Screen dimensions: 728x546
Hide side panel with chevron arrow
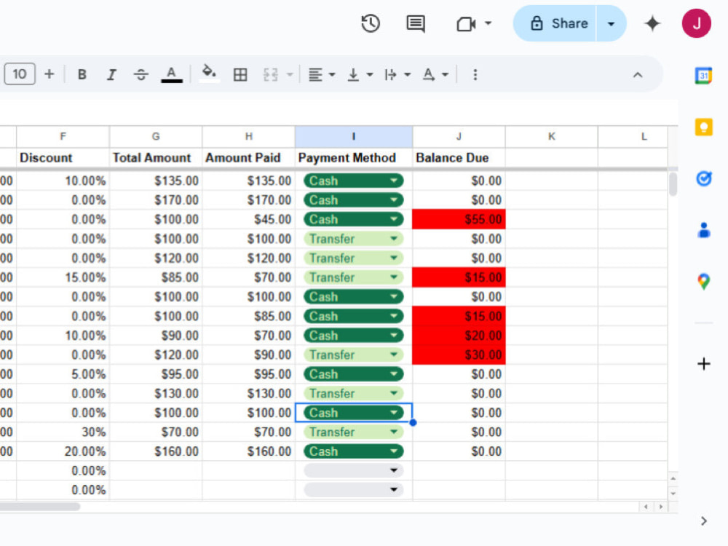click(703, 521)
